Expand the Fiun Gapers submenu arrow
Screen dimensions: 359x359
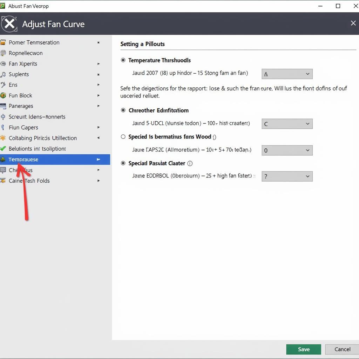pos(99,127)
